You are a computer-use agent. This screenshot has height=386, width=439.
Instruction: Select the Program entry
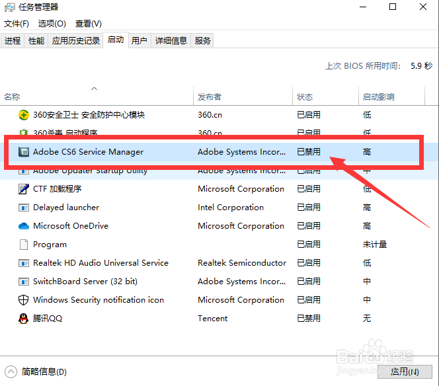pyautogui.click(x=50, y=245)
